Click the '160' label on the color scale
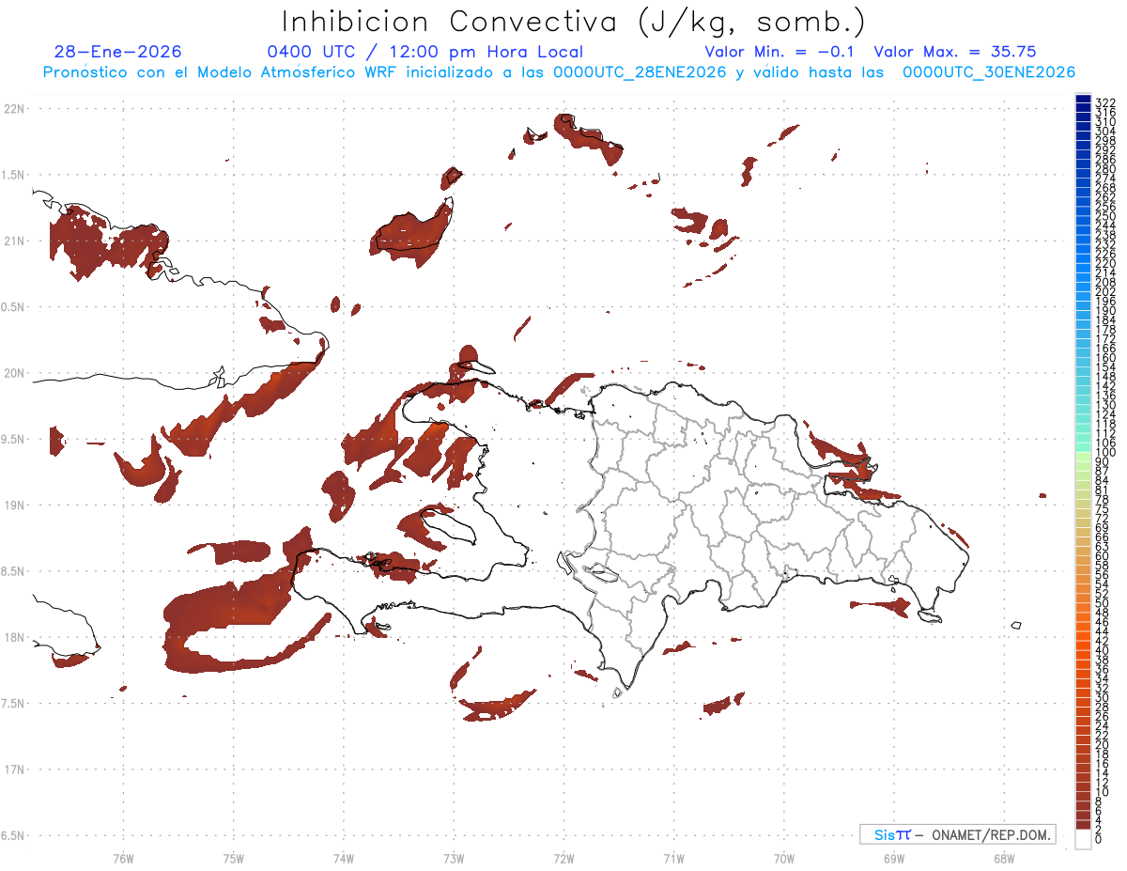The height and width of the screenshot is (871, 1127). (x=1104, y=358)
